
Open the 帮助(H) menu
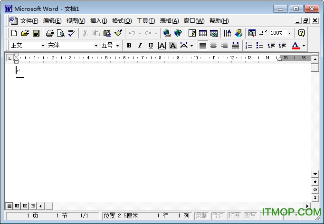[219, 21]
